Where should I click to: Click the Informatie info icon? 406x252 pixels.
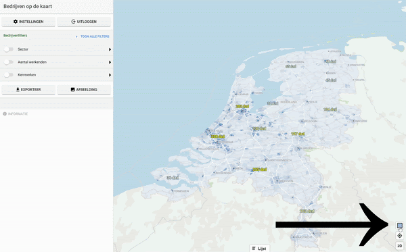click(5, 114)
